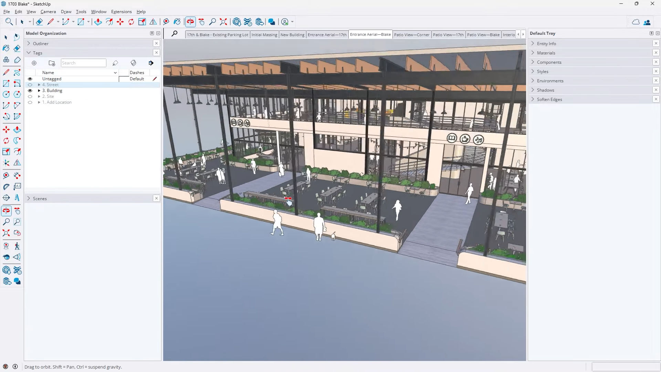
Task: Click the info button in the status bar
Action: point(15,367)
